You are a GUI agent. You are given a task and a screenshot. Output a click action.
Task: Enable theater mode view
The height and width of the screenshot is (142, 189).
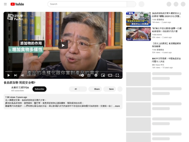click(110, 75)
